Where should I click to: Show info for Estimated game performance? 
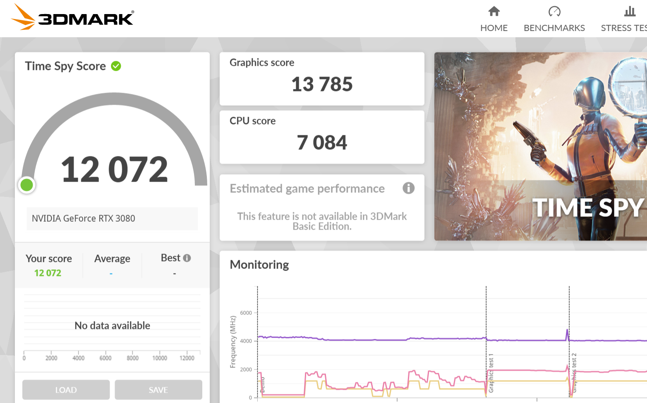pyautogui.click(x=408, y=188)
